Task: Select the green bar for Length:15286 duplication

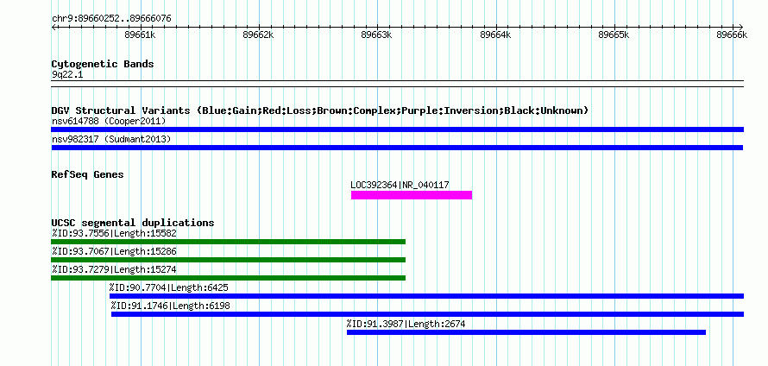Action: coord(229,260)
